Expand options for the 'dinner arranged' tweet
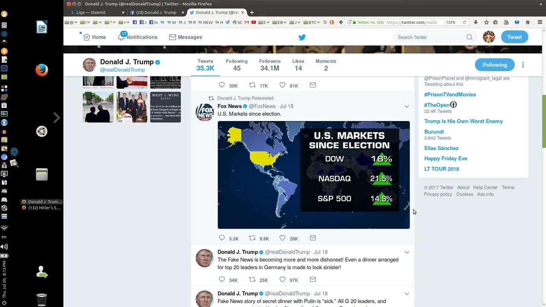Screen dimensions: 546x307 tap(407, 252)
